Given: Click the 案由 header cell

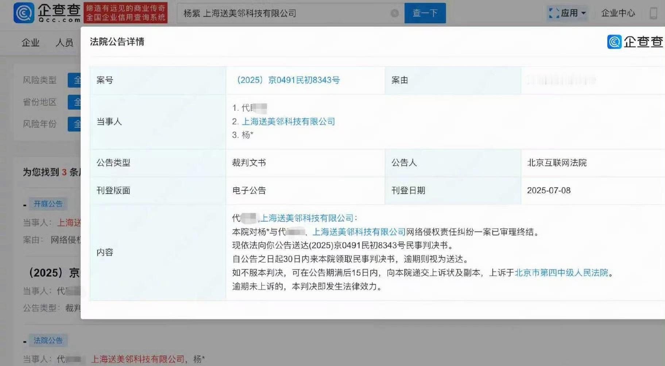Looking at the screenshot, I should click(453, 80).
